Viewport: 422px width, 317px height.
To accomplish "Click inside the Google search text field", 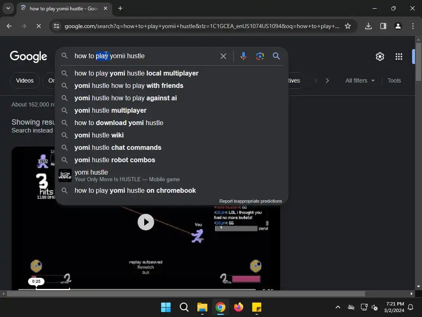I will (x=145, y=56).
